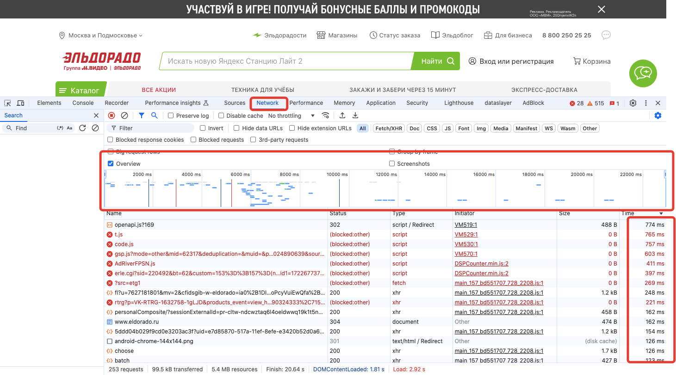Select the android-chrome-144x144.png request
Screen dimensions: 676x375
pyautogui.click(x=385, y=341)
